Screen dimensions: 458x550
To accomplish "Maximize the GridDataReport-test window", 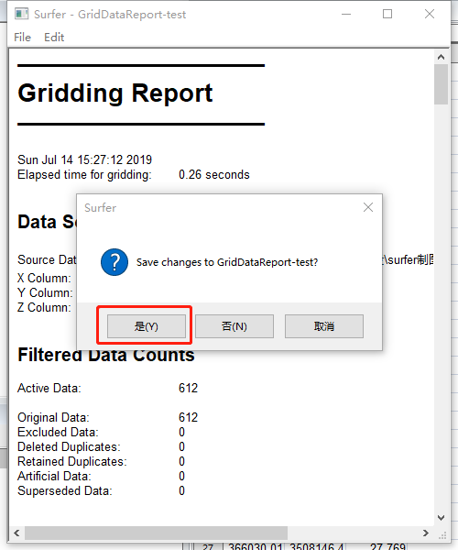I will (387, 14).
